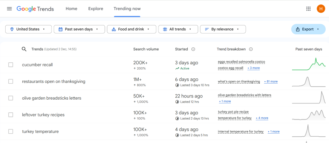Check the turkey temperature row checkbox

coord(11,131)
